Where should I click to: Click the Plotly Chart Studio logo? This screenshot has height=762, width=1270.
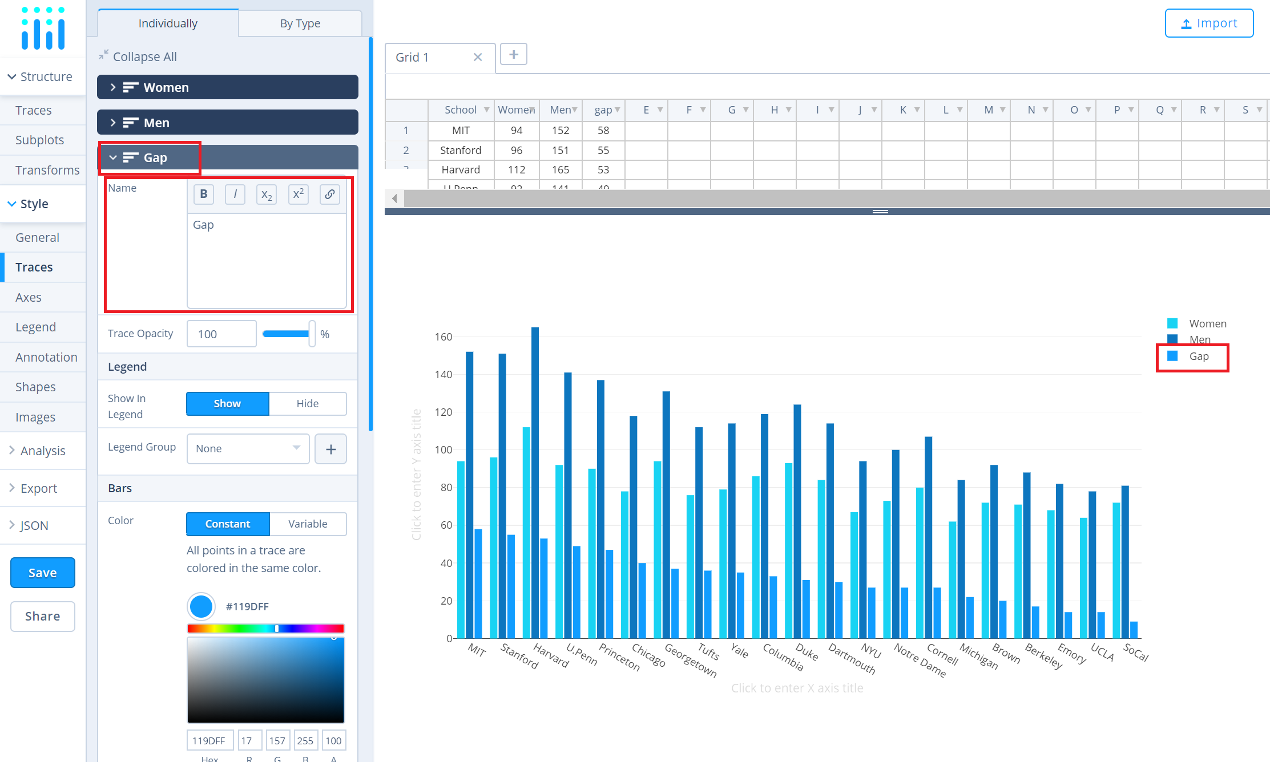coord(43,28)
